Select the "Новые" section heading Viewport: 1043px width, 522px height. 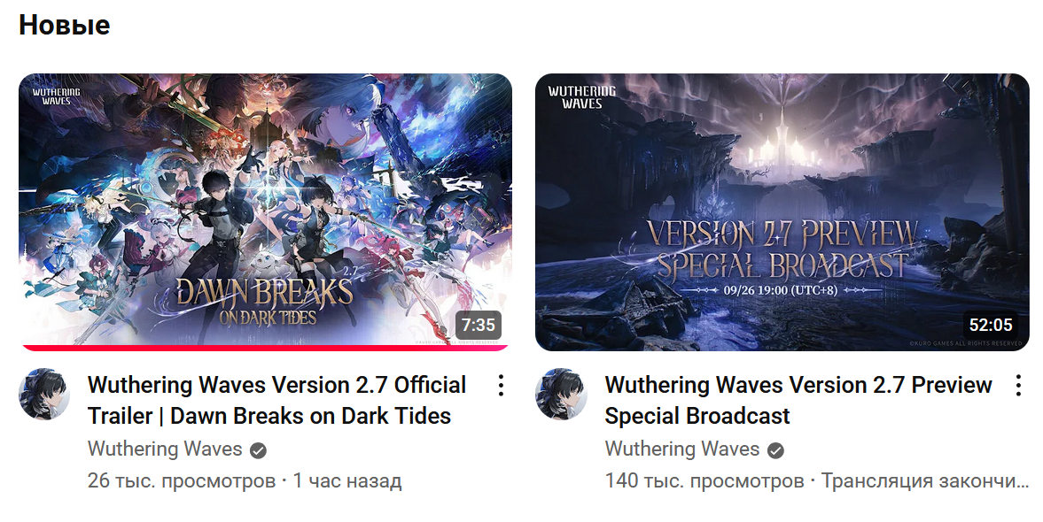point(65,26)
